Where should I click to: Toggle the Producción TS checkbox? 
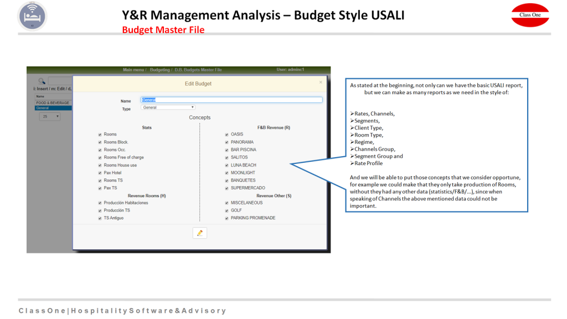(x=100, y=210)
